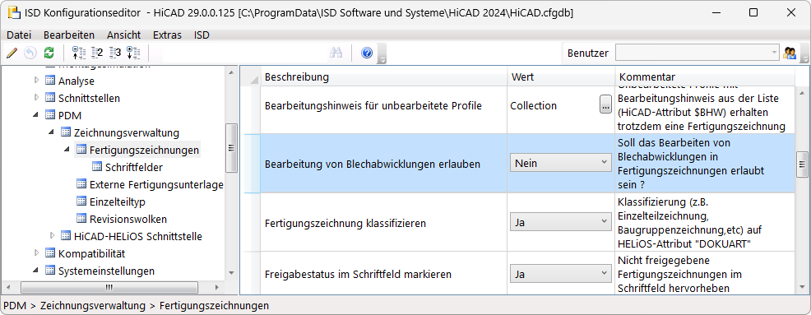Click the Wert column header

(561, 77)
